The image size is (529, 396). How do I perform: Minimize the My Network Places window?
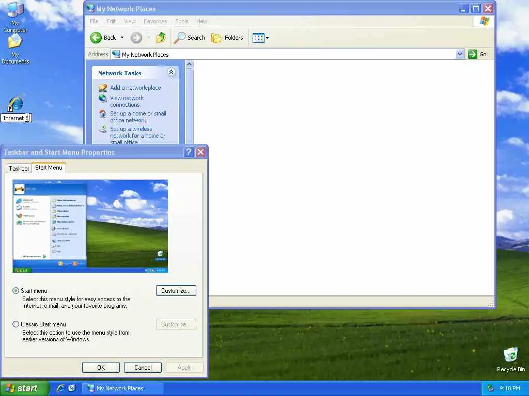(464, 8)
